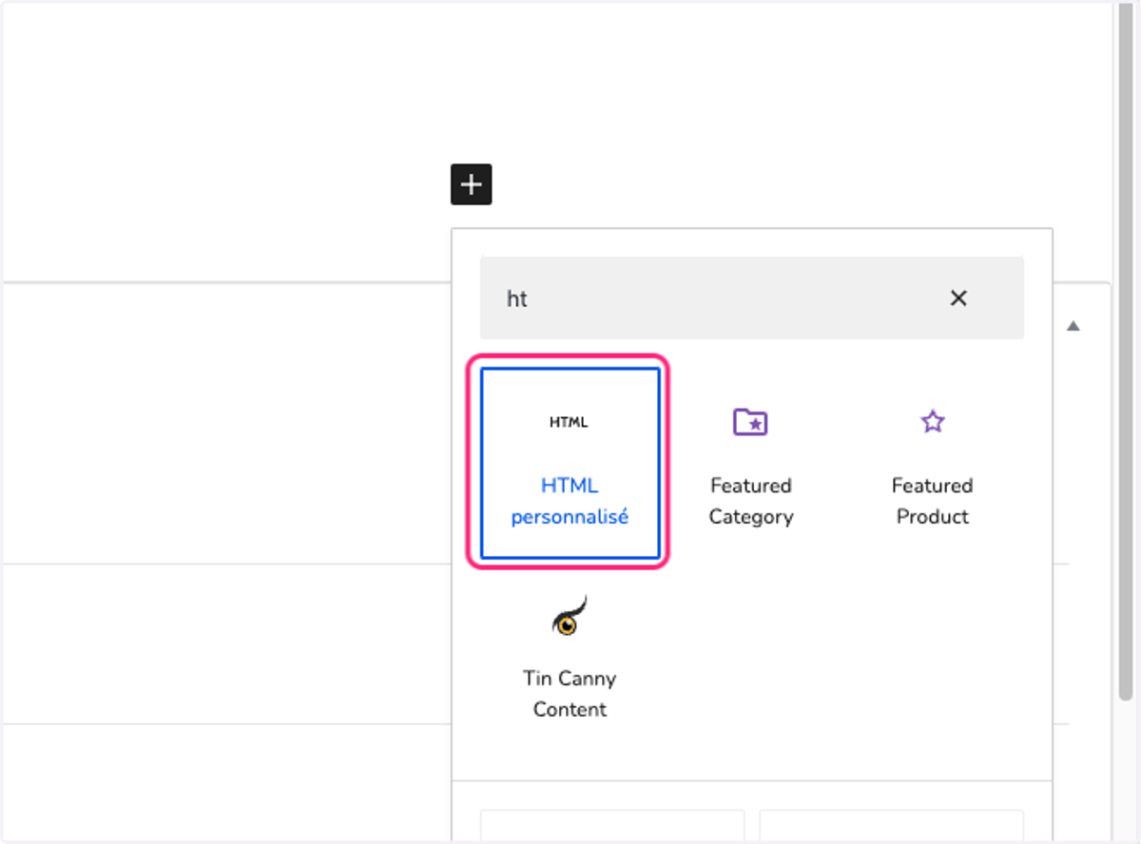Image resolution: width=1141 pixels, height=844 pixels.
Task: Insert the Featured Category block
Action: tap(750, 463)
